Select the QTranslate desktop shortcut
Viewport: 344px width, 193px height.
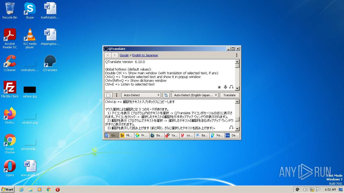pos(50,63)
